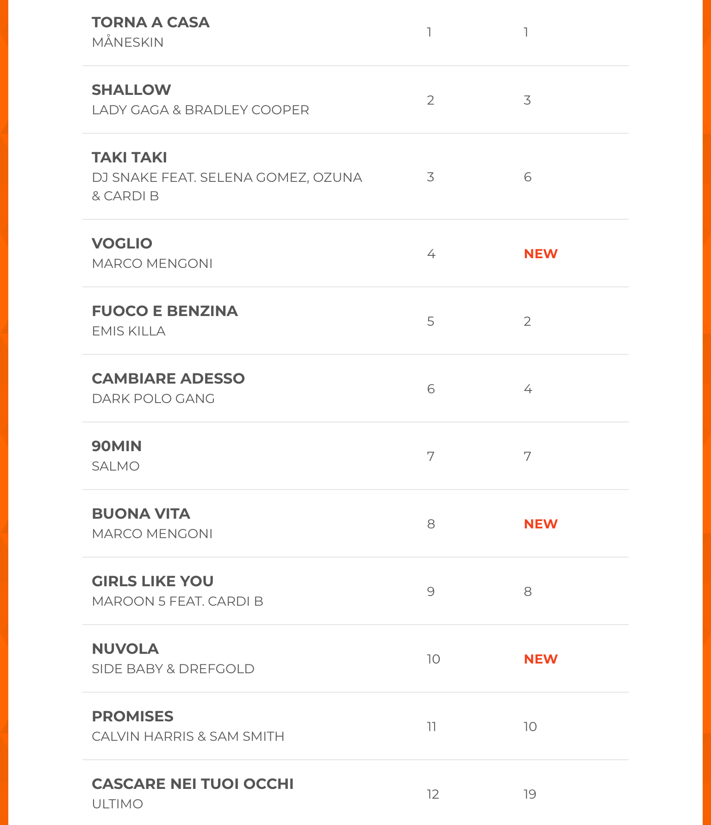
Task: Click the NEW label in Nuvola row
Action: 540,659
